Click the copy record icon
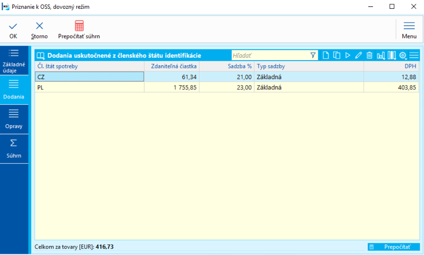The width and height of the screenshot is (424, 255). click(337, 55)
